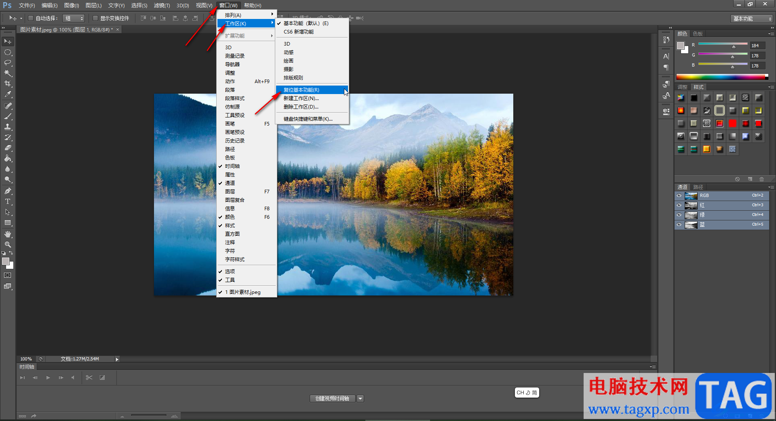Image resolution: width=776 pixels, height=421 pixels.
Task: Select the Rectangle shape tool
Action: coord(8,222)
